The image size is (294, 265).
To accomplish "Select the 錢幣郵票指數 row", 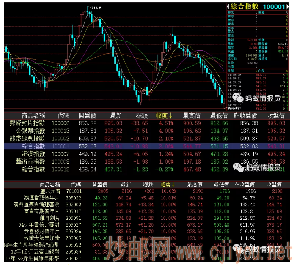I will tap(27, 138).
